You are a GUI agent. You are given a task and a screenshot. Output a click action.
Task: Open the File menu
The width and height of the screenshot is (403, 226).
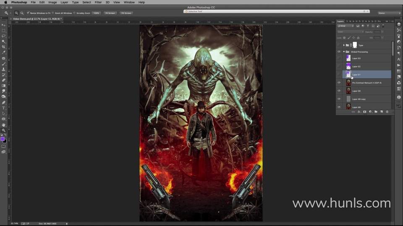[x=33, y=3]
